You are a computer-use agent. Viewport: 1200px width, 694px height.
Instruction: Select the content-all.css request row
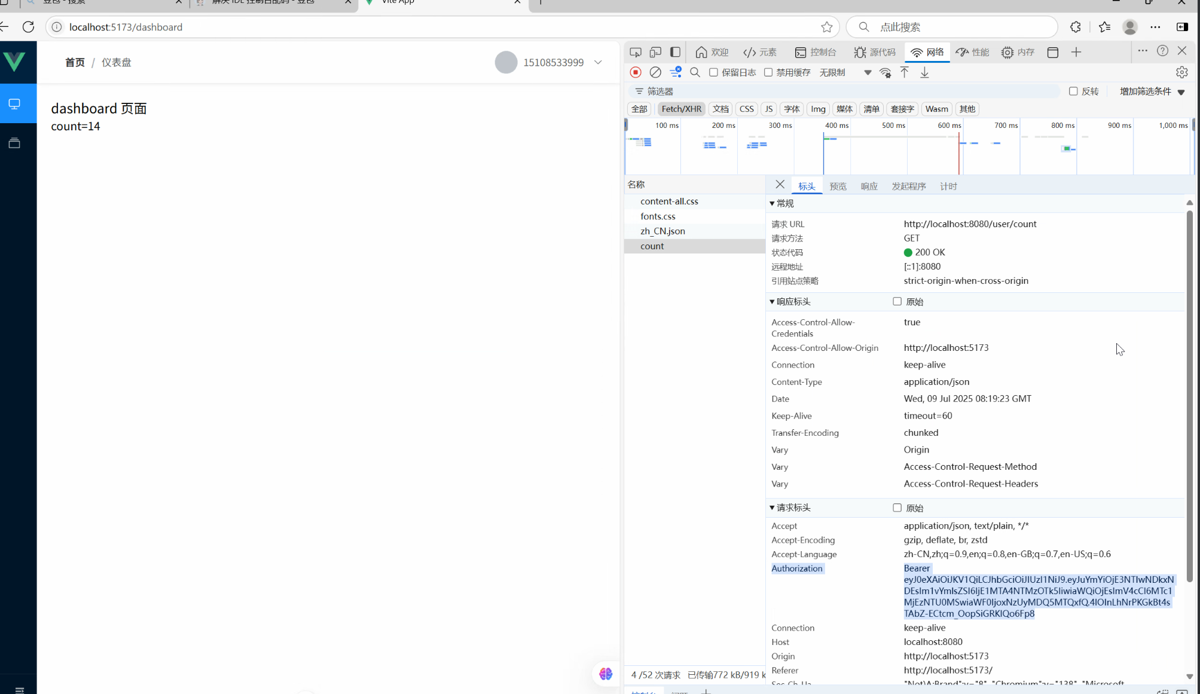pos(694,201)
